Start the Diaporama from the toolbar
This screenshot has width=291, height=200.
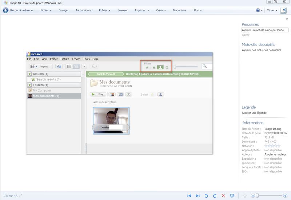(179, 11)
